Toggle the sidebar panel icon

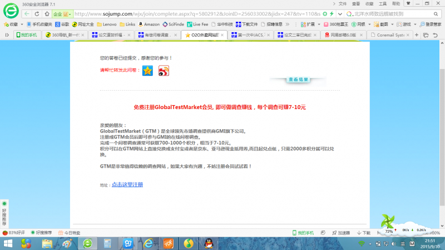[7, 35]
